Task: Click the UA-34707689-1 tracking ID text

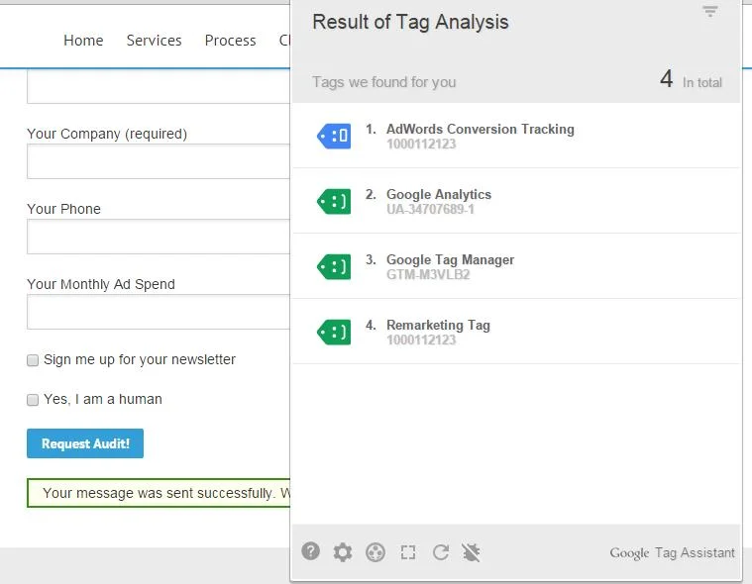Action: [x=430, y=210]
